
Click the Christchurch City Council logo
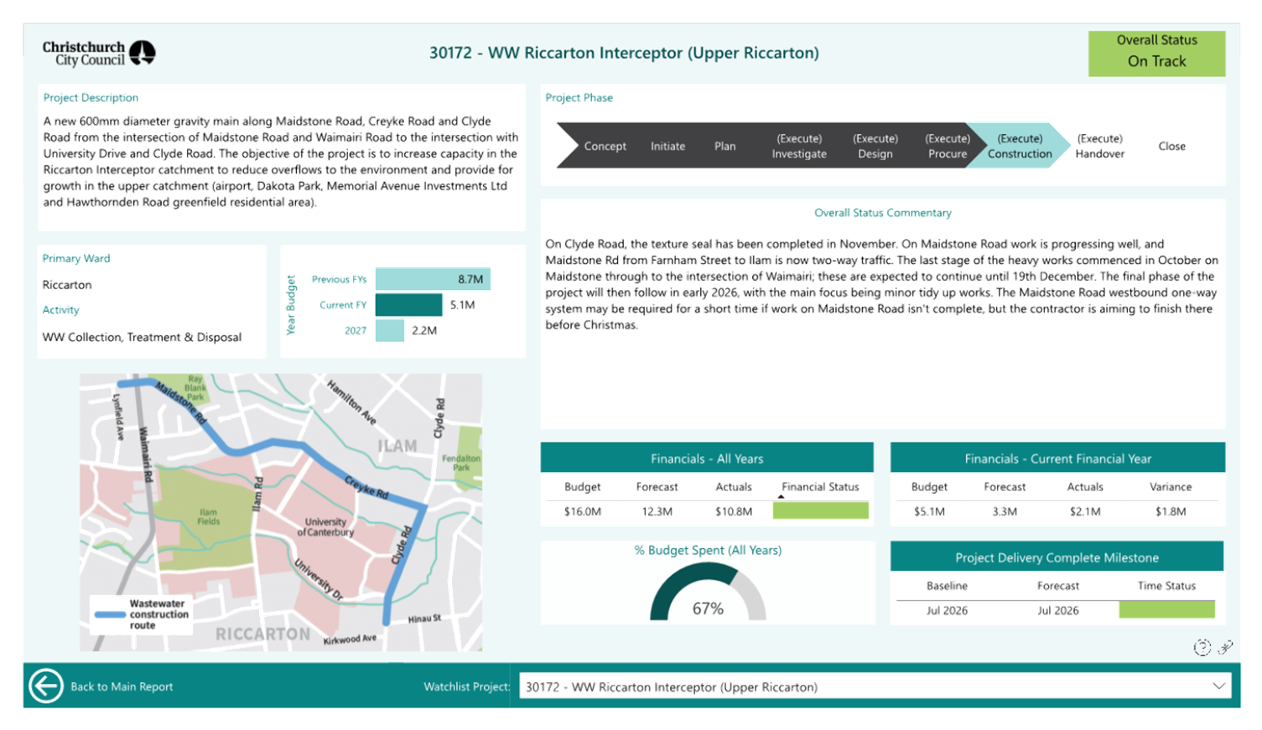coord(99,54)
